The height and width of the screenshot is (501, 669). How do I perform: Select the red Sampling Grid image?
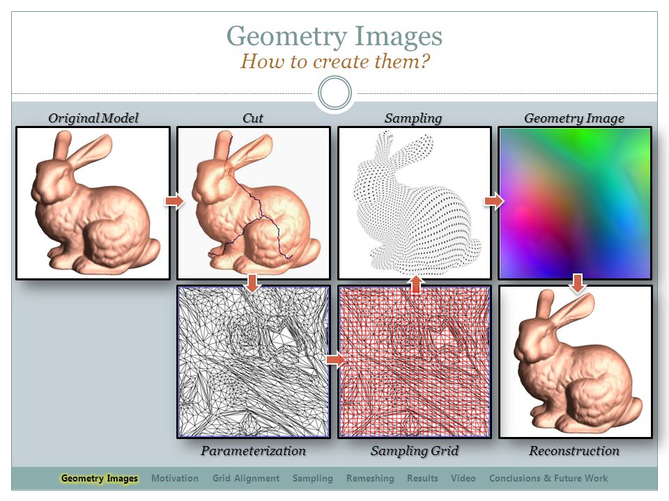(415, 362)
